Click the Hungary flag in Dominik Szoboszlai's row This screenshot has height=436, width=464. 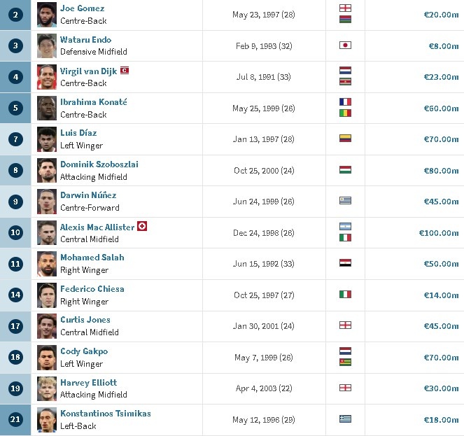point(344,169)
